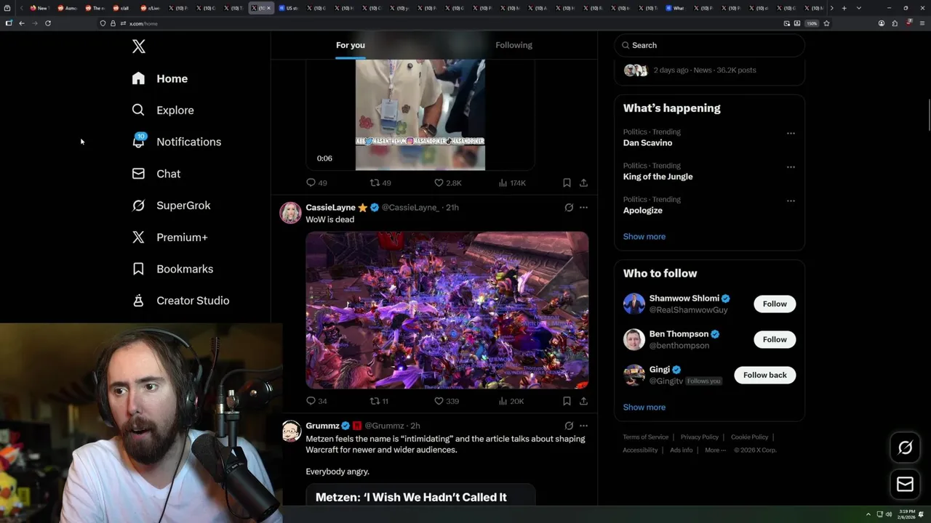View analytics showing 174K views
The width and height of the screenshot is (931, 523).
pyautogui.click(x=512, y=183)
